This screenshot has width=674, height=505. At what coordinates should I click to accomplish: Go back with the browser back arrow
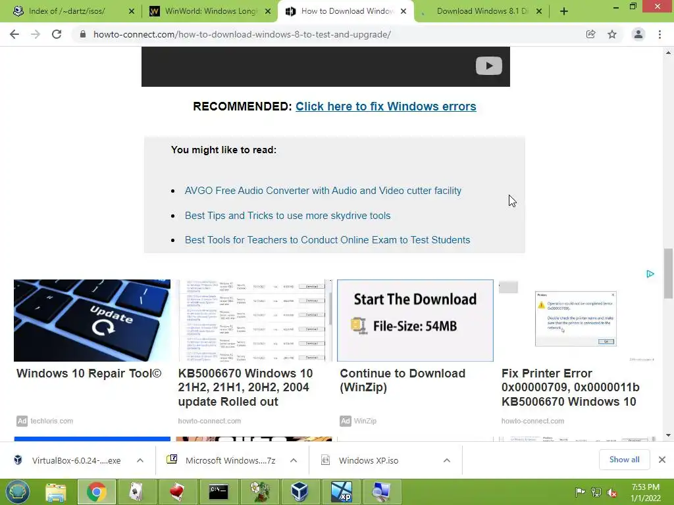[14, 34]
